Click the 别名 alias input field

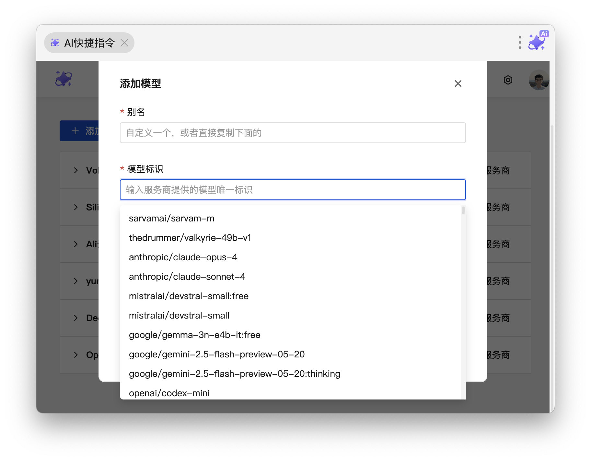pyautogui.click(x=293, y=133)
